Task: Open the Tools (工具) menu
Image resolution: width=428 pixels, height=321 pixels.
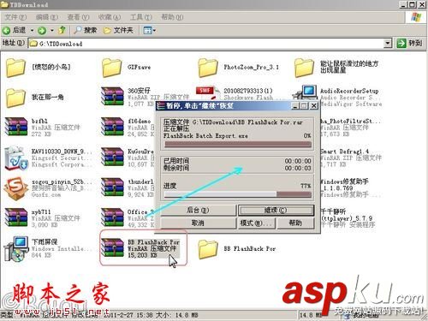Action: pyautogui.click(x=140, y=17)
